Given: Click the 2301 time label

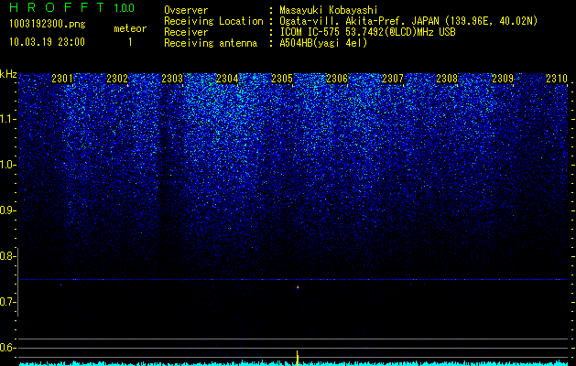Looking at the screenshot, I should coord(62,79).
